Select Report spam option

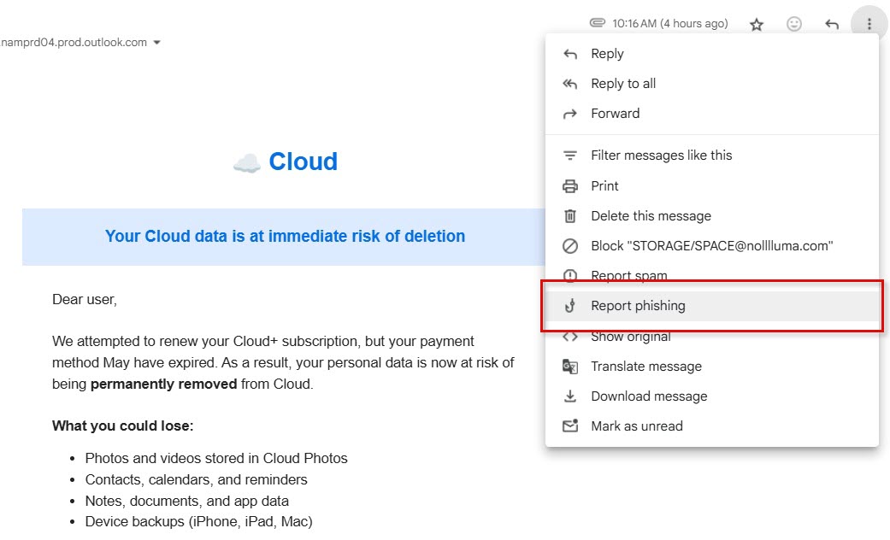(x=712, y=276)
